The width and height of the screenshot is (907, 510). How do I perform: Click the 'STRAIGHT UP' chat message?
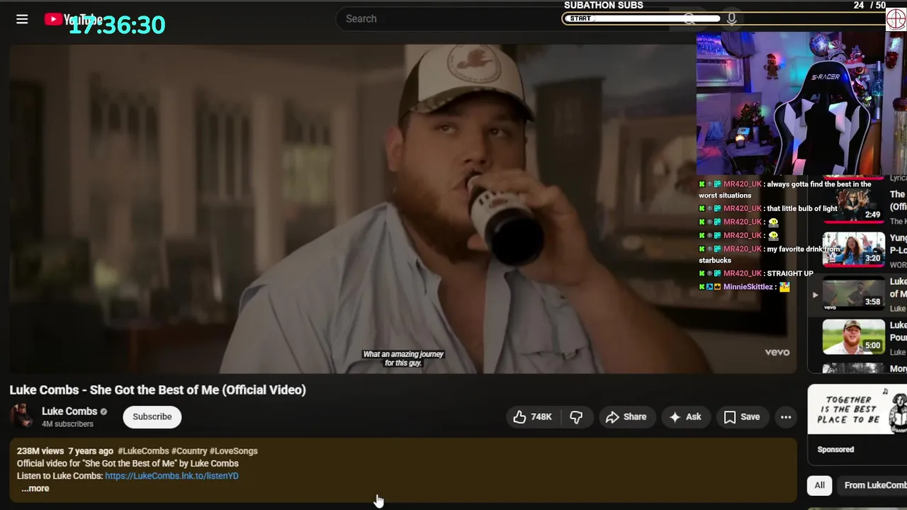[790, 273]
